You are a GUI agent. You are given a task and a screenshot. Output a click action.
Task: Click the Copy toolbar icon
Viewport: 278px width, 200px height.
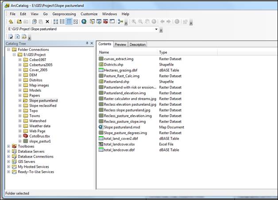(34, 21)
